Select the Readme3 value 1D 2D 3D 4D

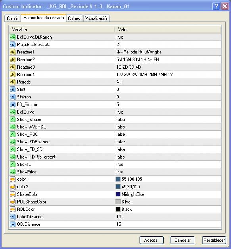[129, 67]
